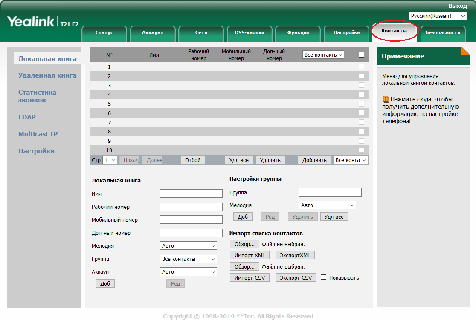
Task: Click the help question mark icon
Action: (x=386, y=99)
